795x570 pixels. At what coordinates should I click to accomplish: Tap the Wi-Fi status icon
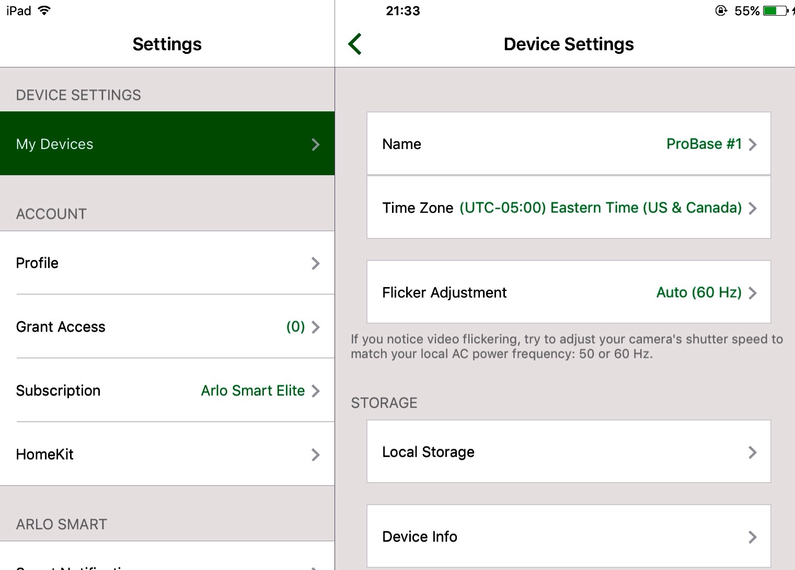click(44, 10)
